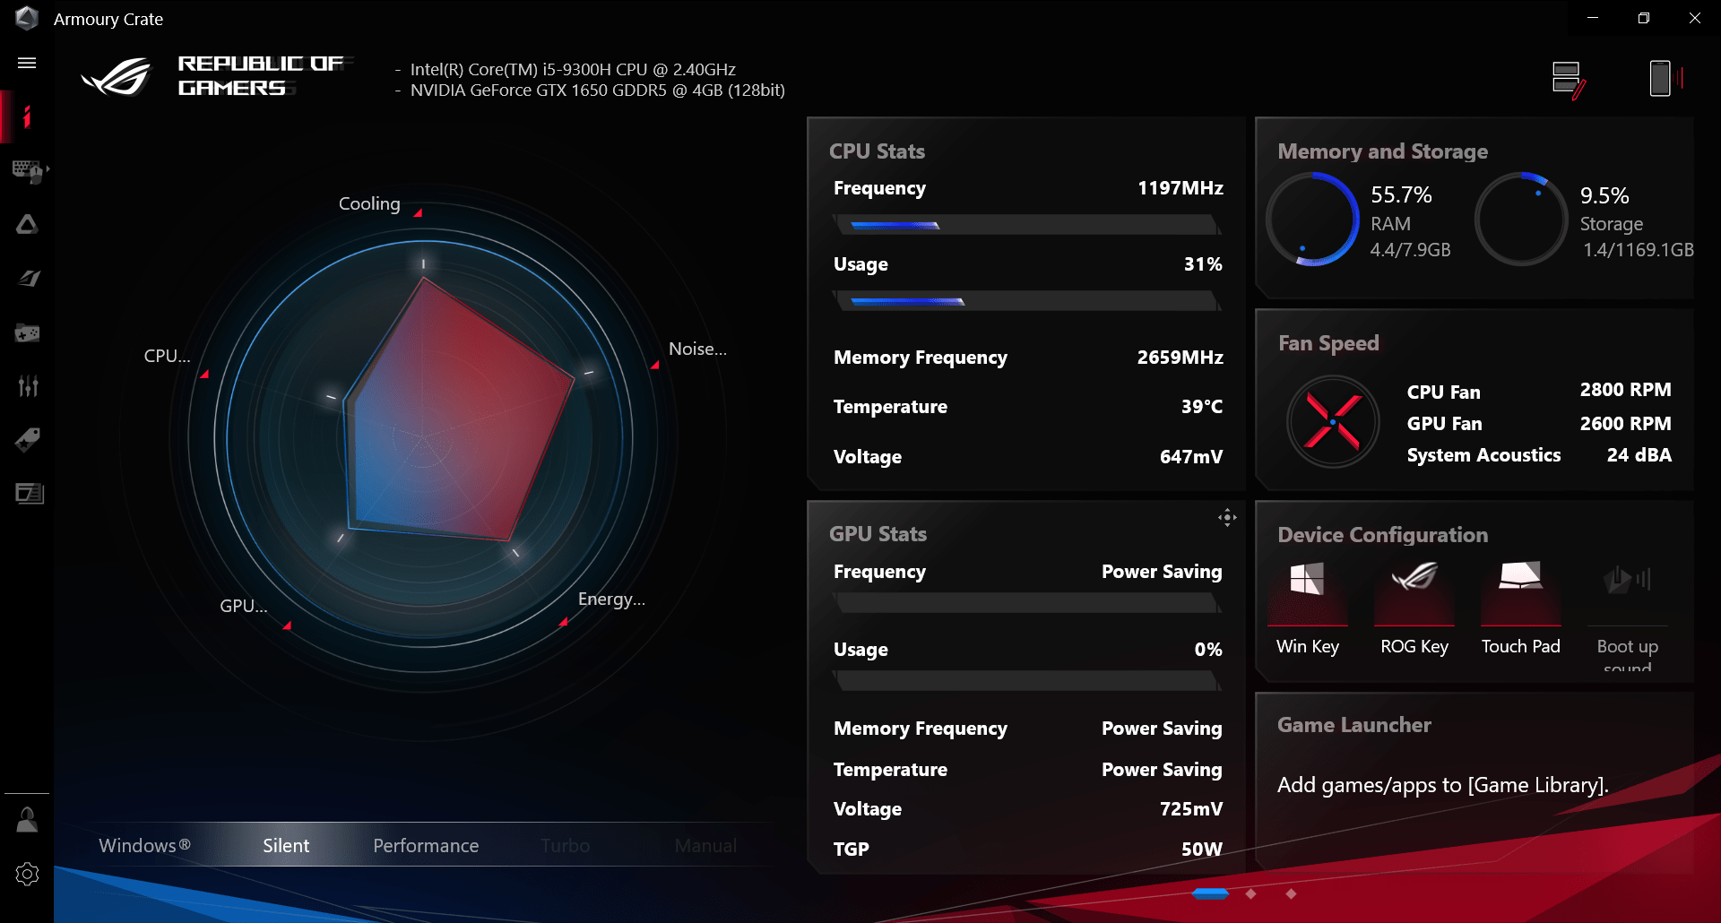Click the Fan Speed panel title

point(1328,343)
